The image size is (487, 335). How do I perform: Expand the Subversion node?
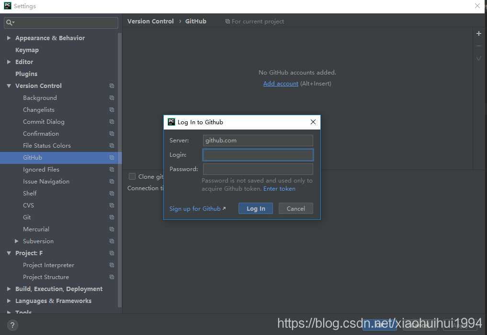point(16,241)
